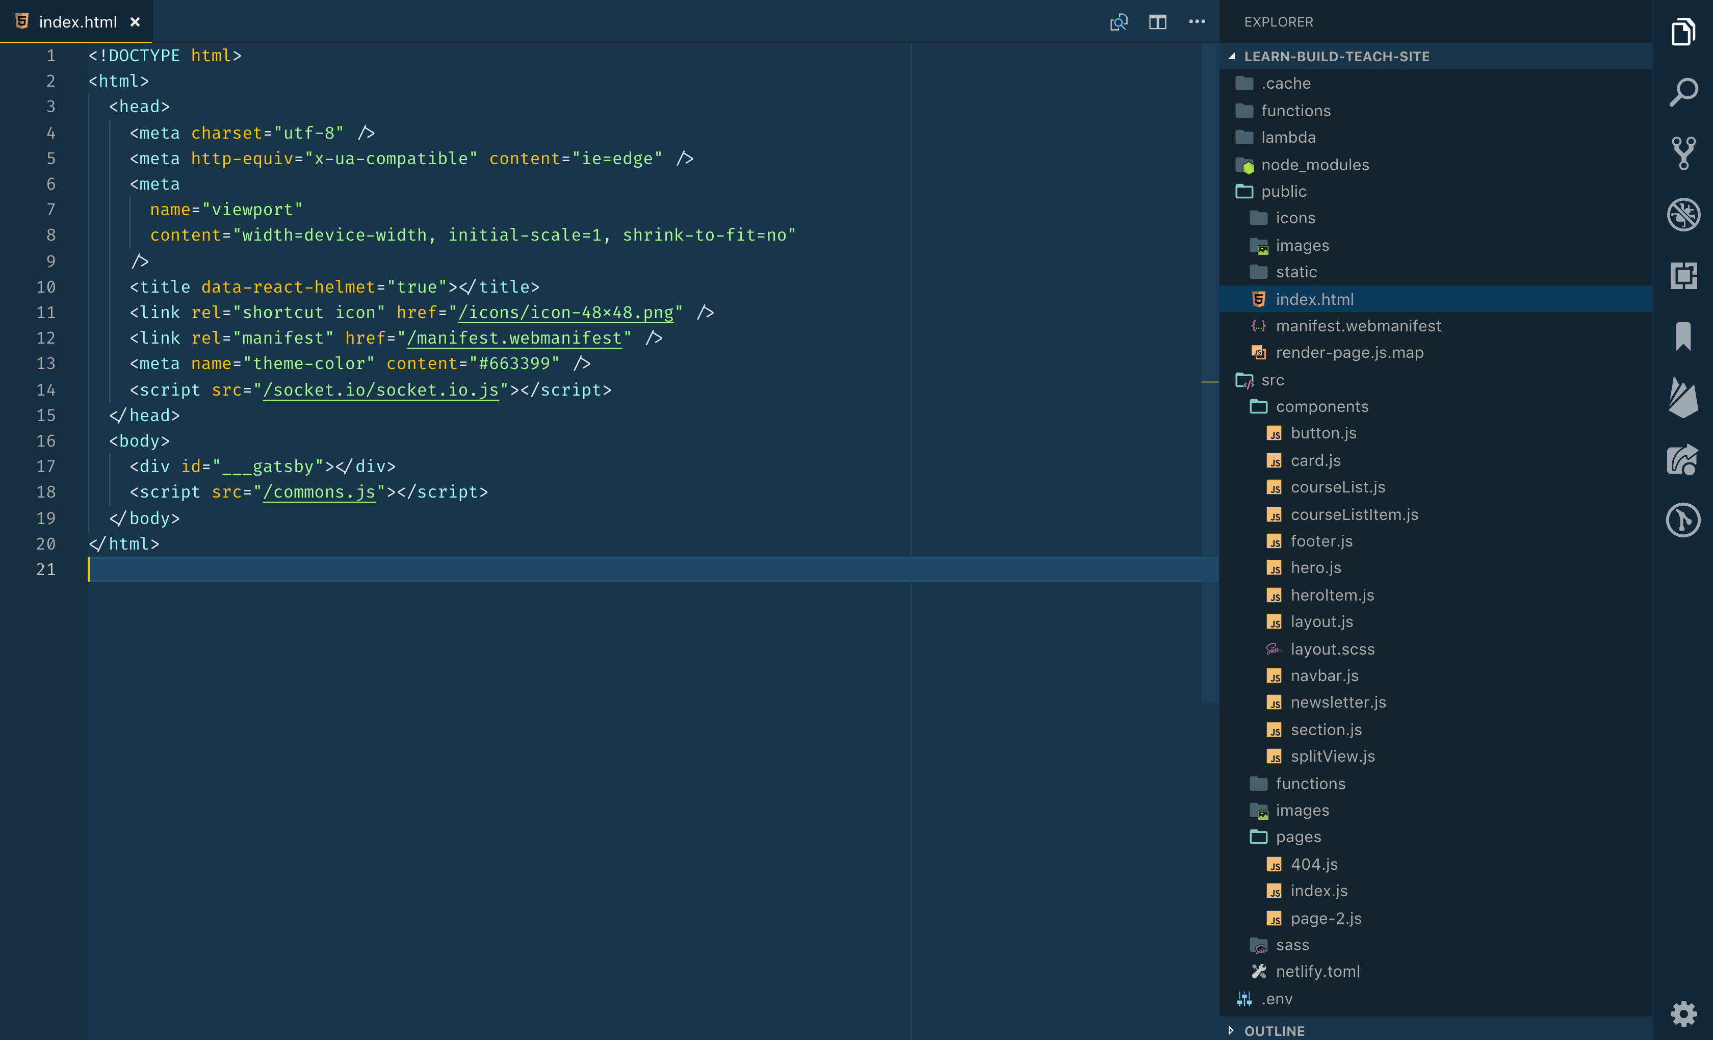The height and width of the screenshot is (1040, 1713).
Task: Split the editor with the split icon
Action: [1157, 22]
